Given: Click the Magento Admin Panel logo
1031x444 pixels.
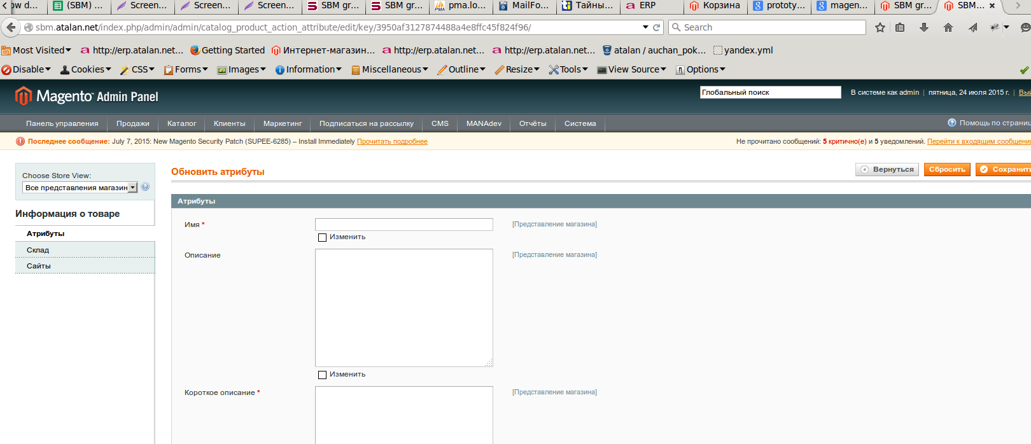Looking at the screenshot, I should coord(87,96).
